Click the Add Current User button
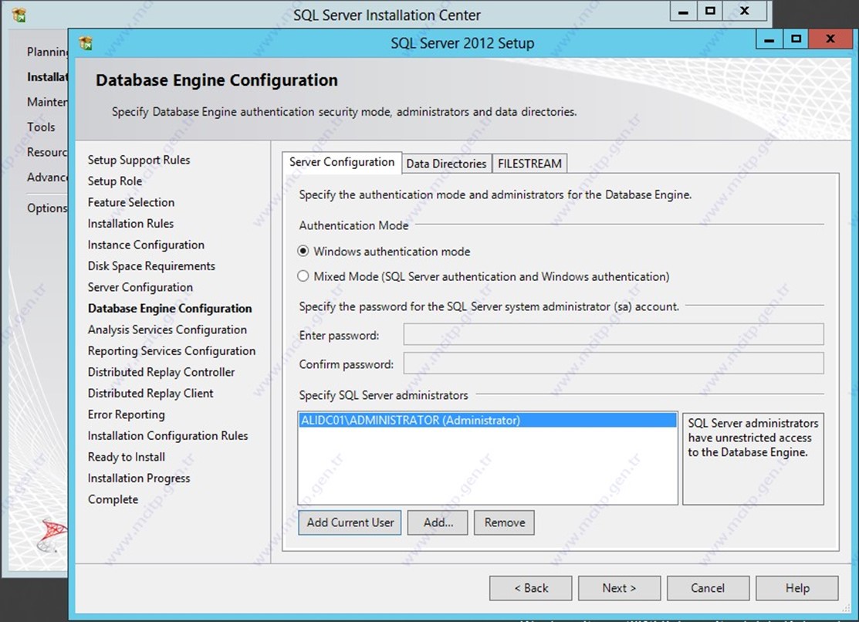 click(350, 522)
